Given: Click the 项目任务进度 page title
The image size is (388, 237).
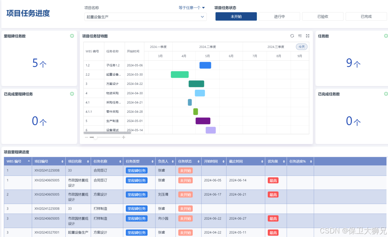Looking at the screenshot, I should coord(28,13).
